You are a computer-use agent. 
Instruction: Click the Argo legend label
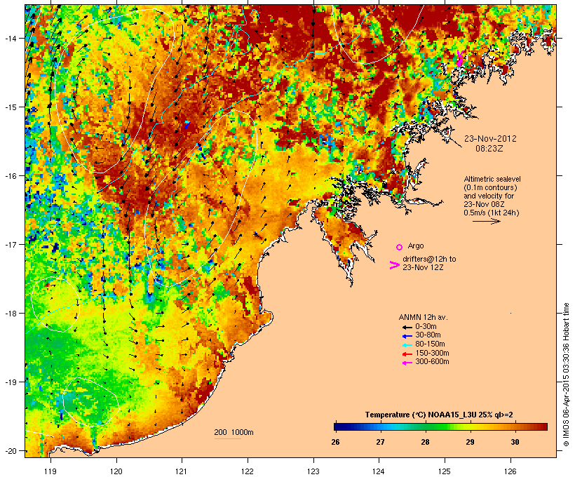tap(416, 246)
